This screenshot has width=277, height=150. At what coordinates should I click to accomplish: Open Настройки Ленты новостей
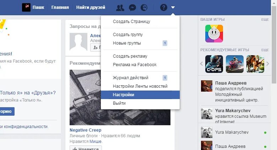coord(140,86)
